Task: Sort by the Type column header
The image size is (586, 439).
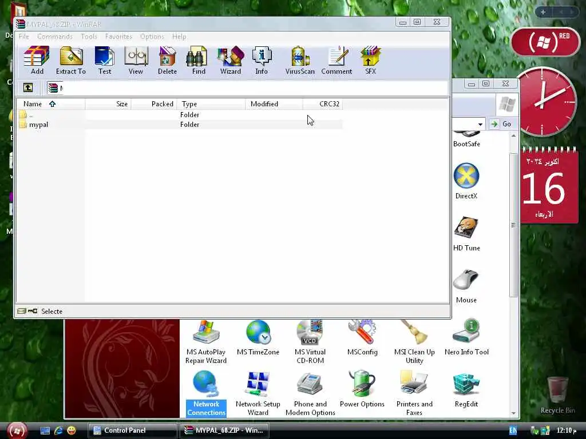Action: point(211,104)
